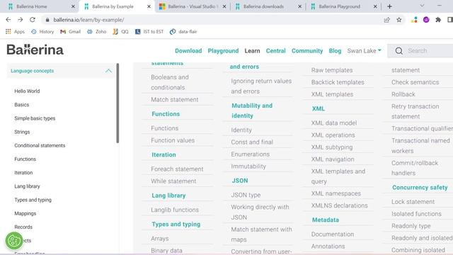Close the Ballerina by Example tab
Image resolution: width=453 pixels, height=255 pixels.
coord(149,6)
